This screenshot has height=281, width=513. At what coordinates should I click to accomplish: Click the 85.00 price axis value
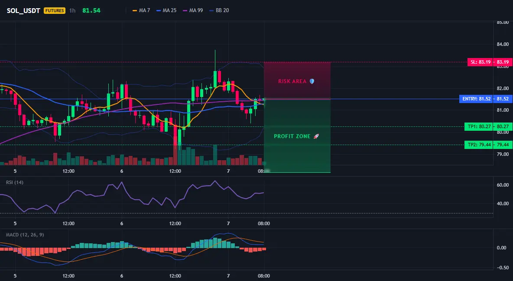pos(503,22)
